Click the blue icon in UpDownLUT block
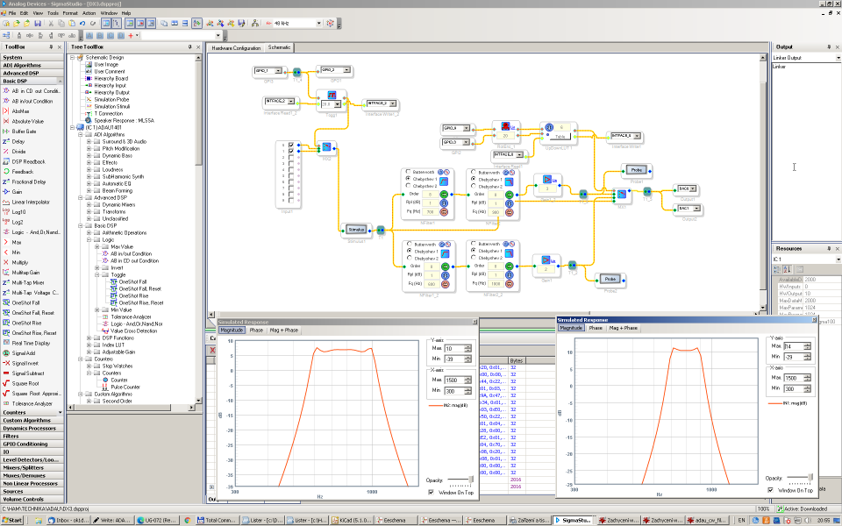842x526 pixels. pos(549,127)
